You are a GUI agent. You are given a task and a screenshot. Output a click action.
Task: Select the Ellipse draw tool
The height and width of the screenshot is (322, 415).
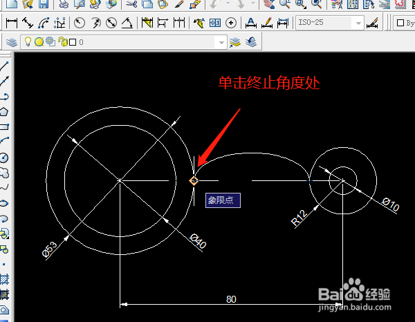click(5, 203)
